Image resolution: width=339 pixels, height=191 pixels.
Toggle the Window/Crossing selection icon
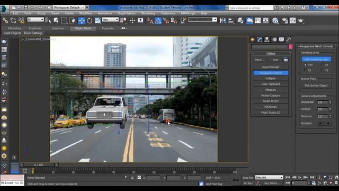(x=72, y=21)
